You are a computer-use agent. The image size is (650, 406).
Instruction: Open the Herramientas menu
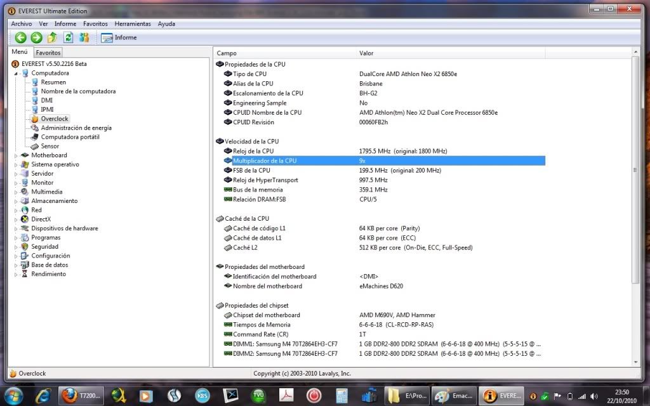[x=133, y=24]
